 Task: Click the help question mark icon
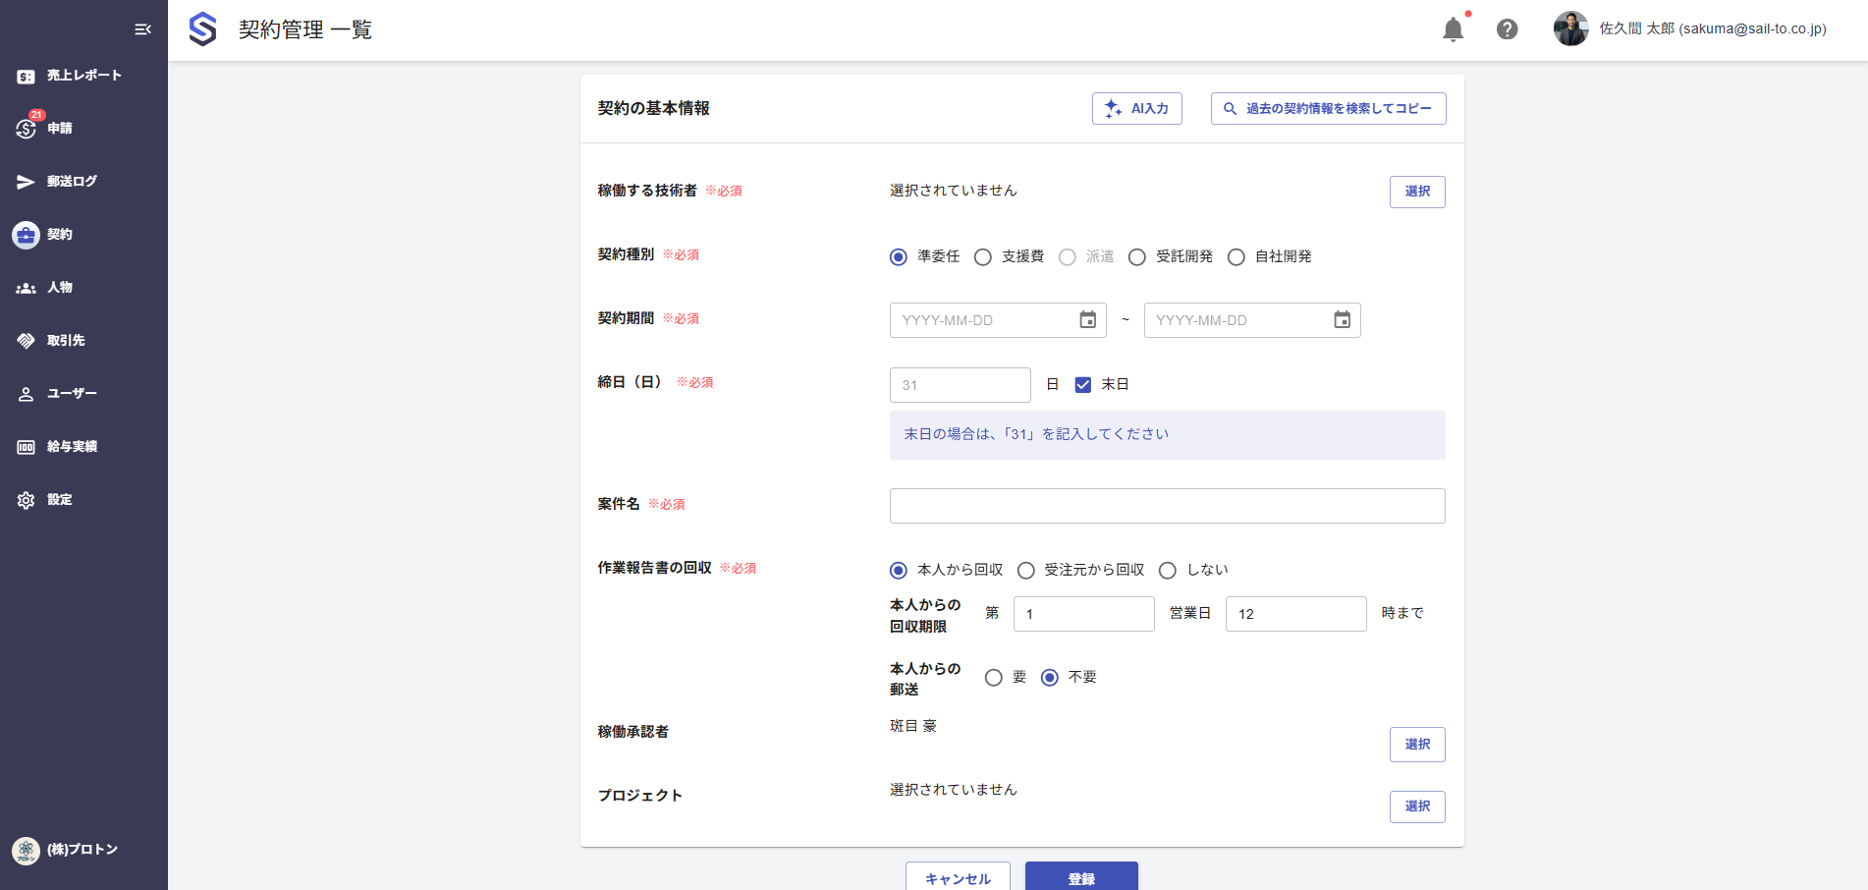click(x=1507, y=29)
